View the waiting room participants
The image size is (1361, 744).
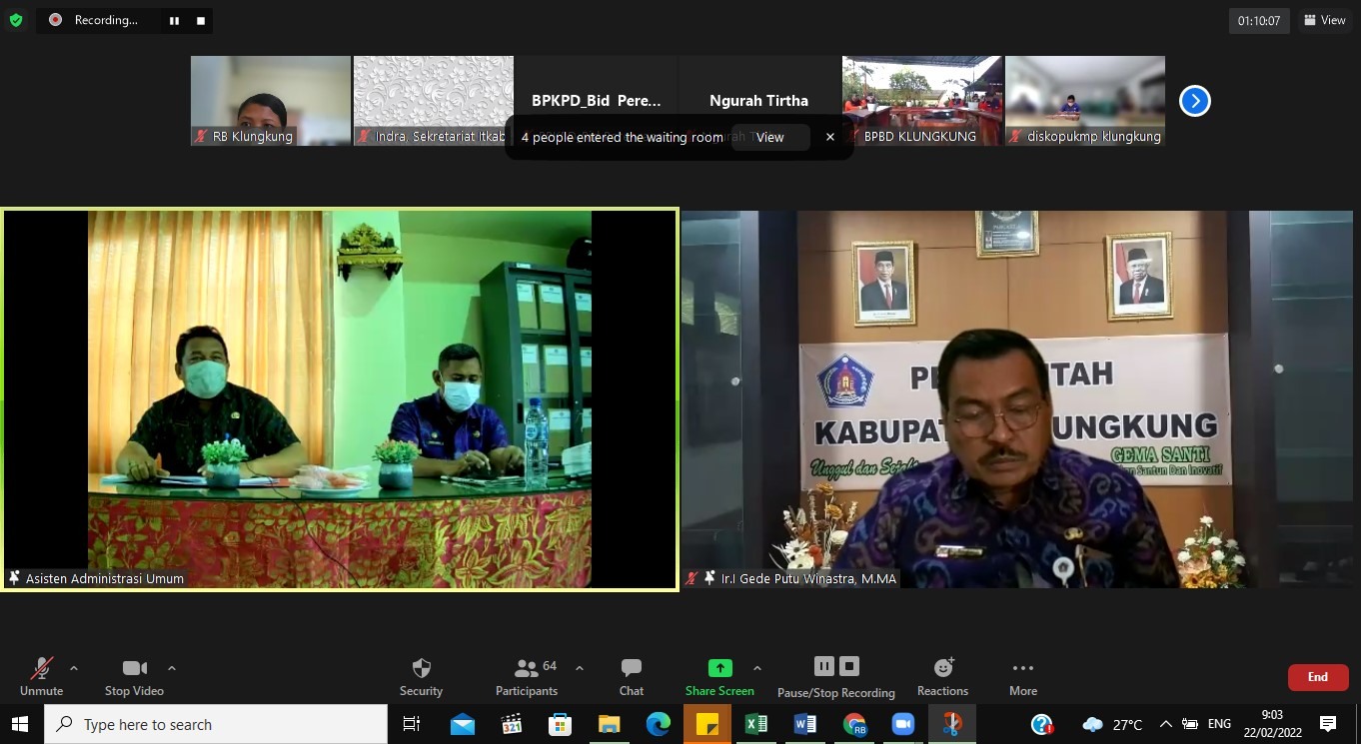click(x=770, y=137)
